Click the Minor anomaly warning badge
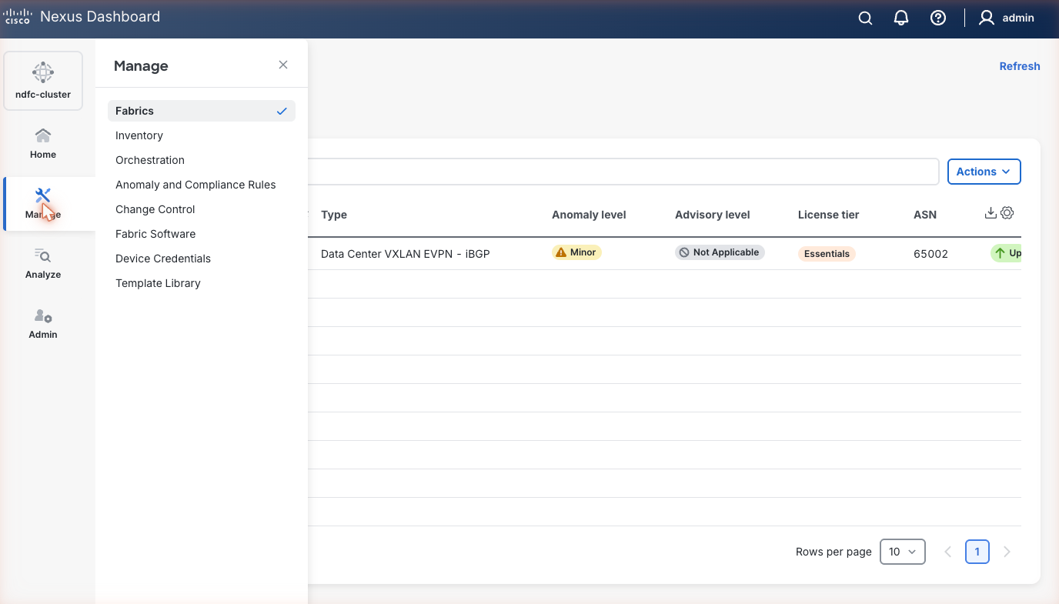Image resolution: width=1059 pixels, height=604 pixels. click(576, 252)
